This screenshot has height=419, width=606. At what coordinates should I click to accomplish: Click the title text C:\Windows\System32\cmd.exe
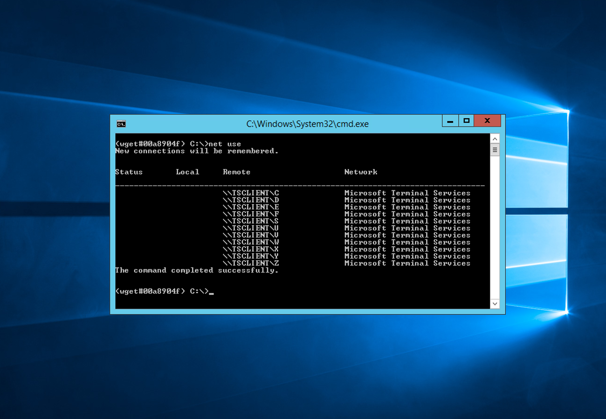pyautogui.click(x=308, y=124)
